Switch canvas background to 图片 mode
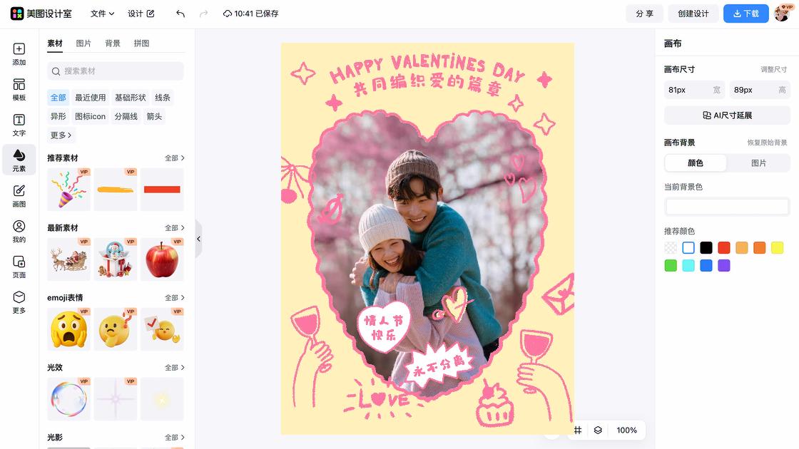 click(758, 163)
